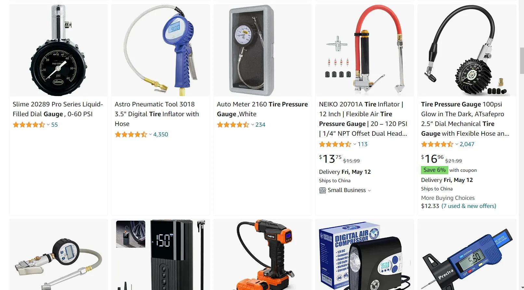
Task: Expand rating chevron for Auto Meter gauge
Action: [253, 125]
